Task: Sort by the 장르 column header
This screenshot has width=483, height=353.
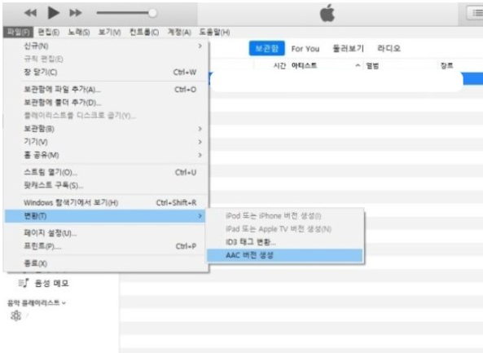Action: point(446,66)
